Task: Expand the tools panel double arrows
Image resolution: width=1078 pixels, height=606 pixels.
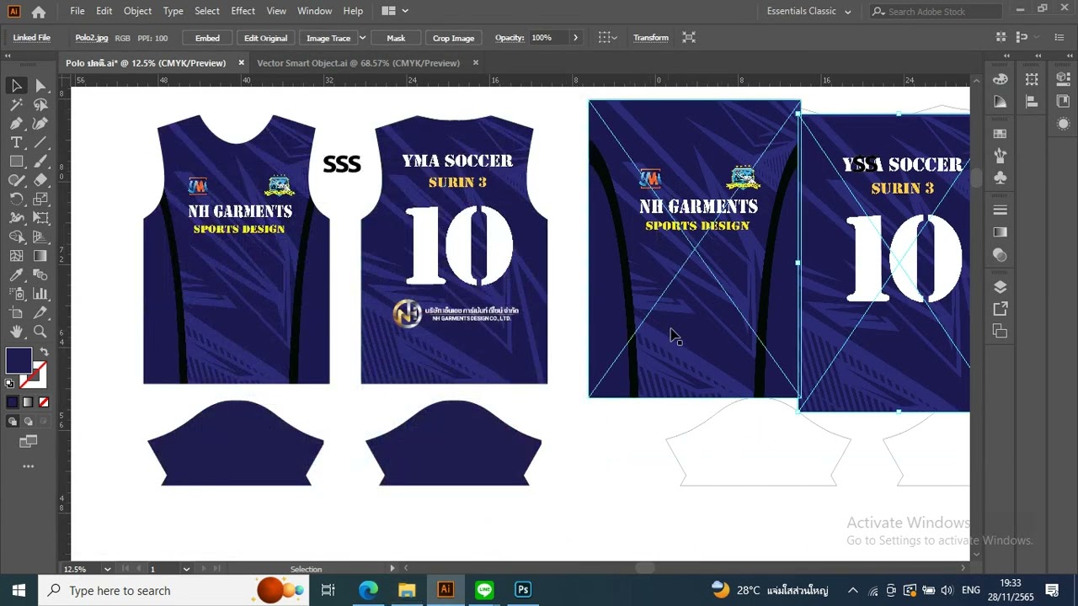Action: (x=8, y=56)
